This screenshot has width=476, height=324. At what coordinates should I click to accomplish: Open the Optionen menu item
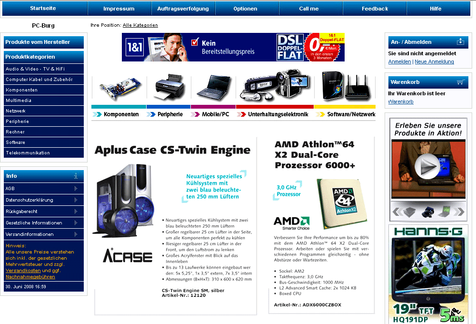tap(245, 9)
